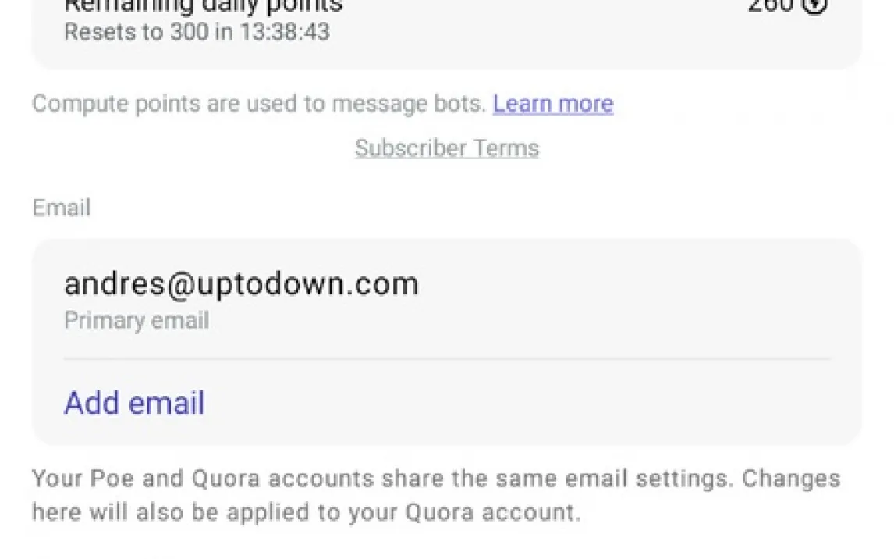The width and height of the screenshot is (894, 559).
Task: Click the 260 remaining points value
Action: [x=769, y=6]
